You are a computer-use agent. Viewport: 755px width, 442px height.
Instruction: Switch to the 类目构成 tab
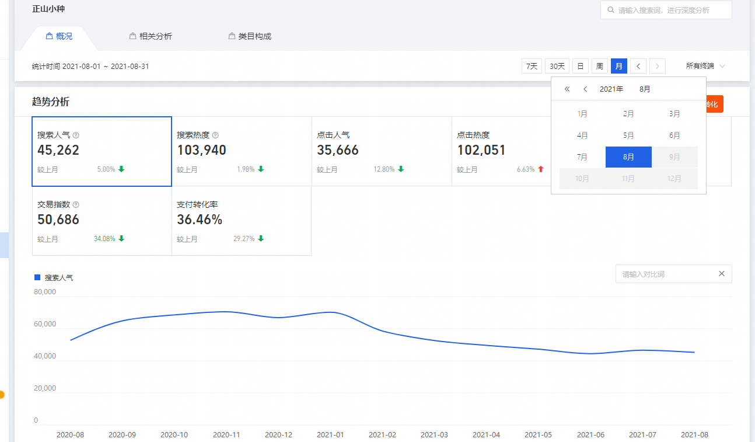click(250, 36)
